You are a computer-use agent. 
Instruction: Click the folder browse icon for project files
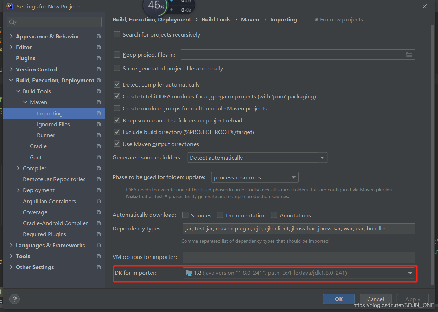coord(409,55)
